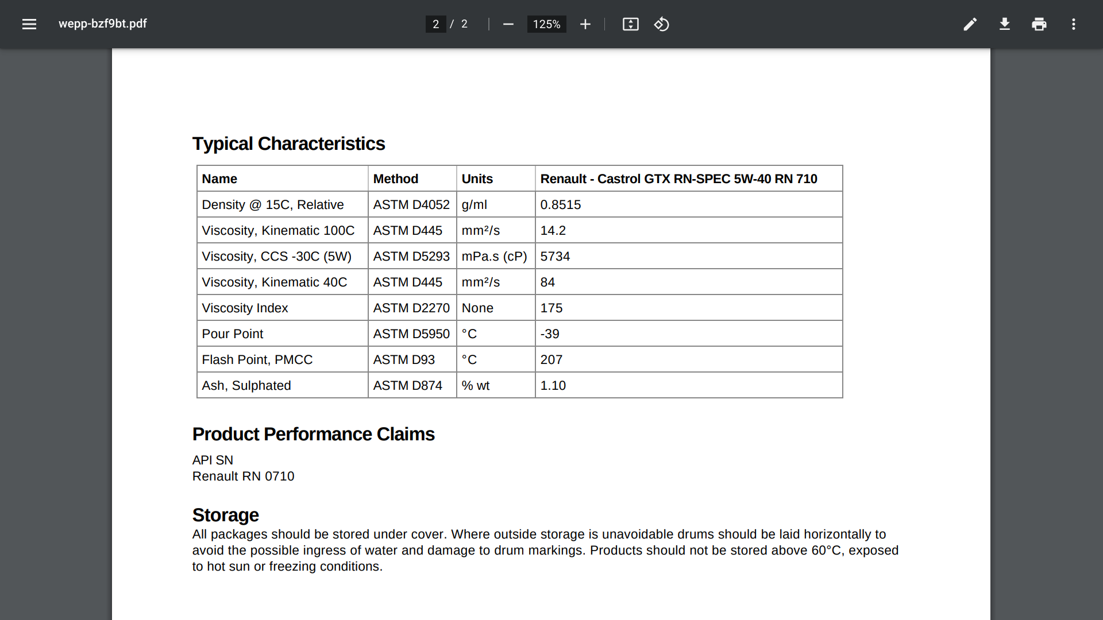The image size is (1103, 620).
Task: Rotate the document counterclockwise
Action: point(661,24)
